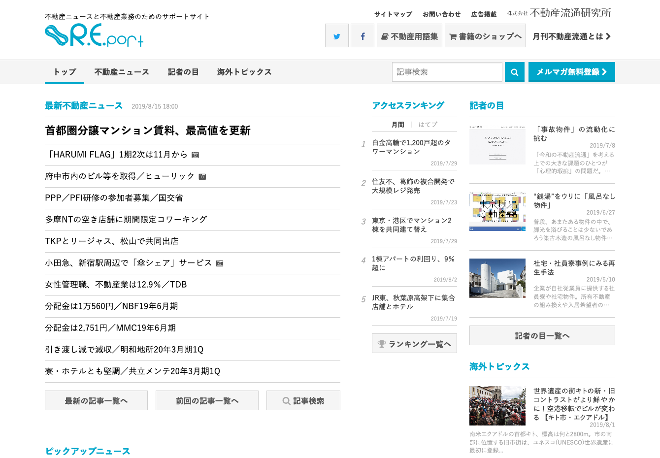Open ranking 5: JR東、秋葉原高架下
Image resolution: width=660 pixels, height=458 pixels.
(x=413, y=302)
